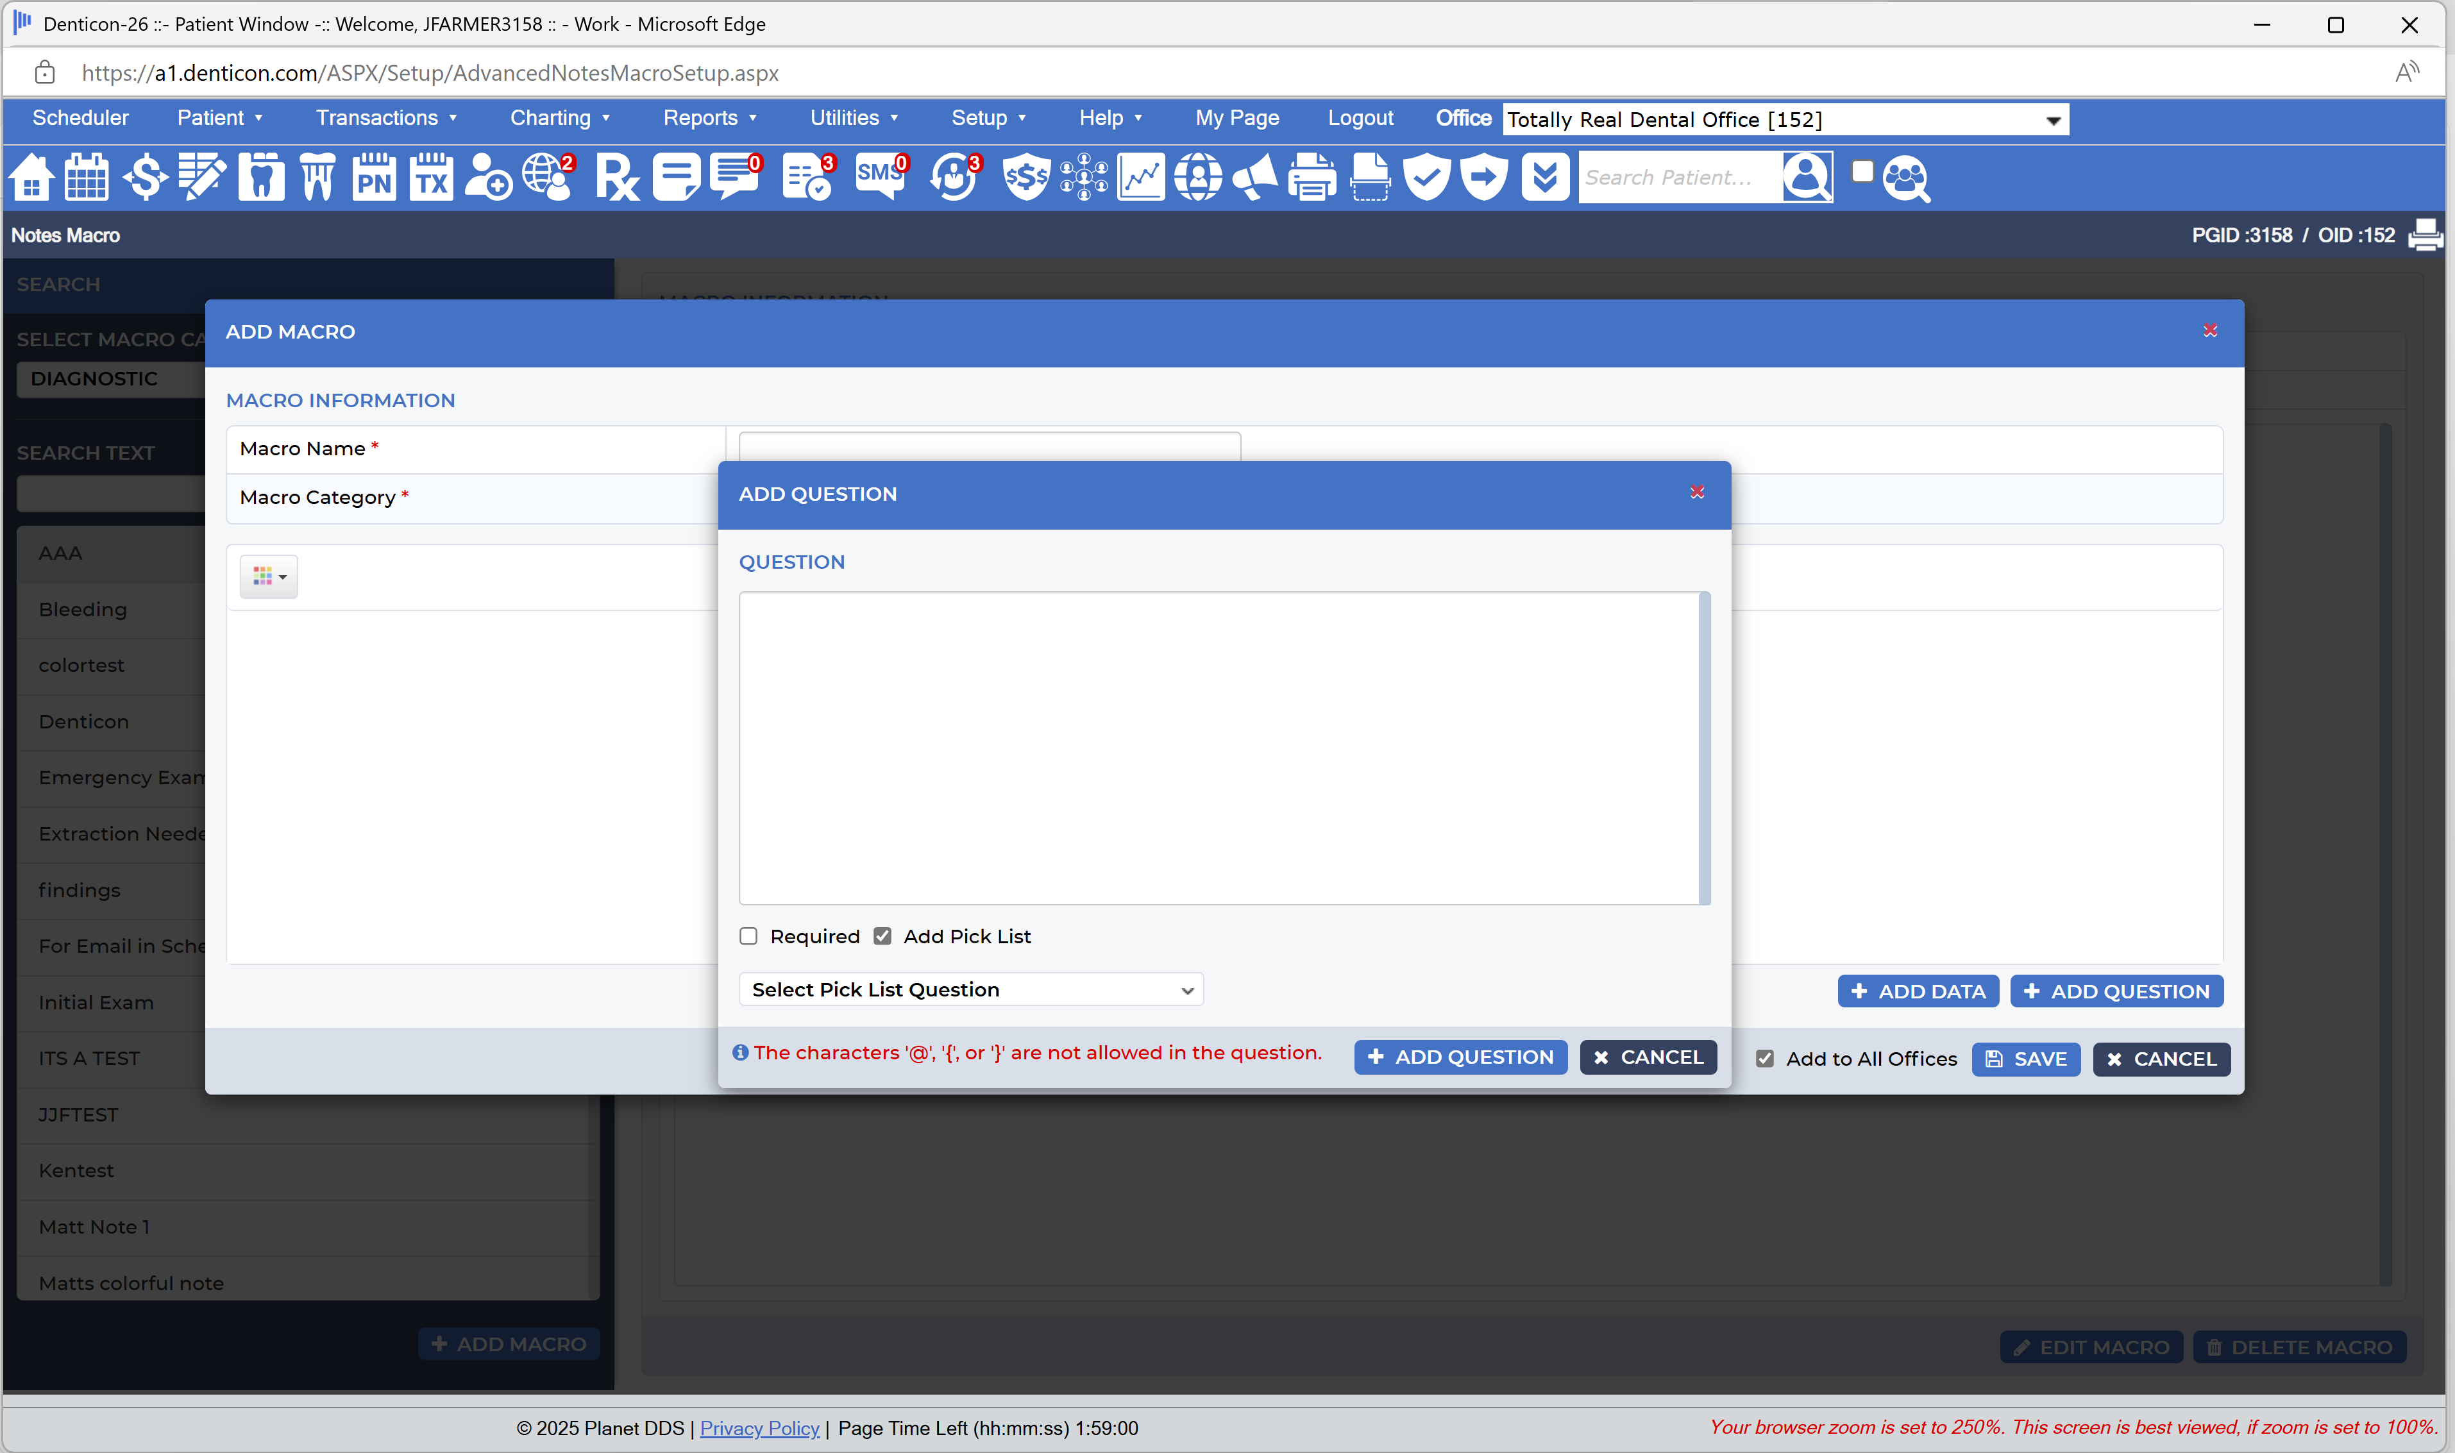2455x1453 pixels.
Task: Click ADD QUESTION in Add Question dialog
Action: point(1460,1057)
